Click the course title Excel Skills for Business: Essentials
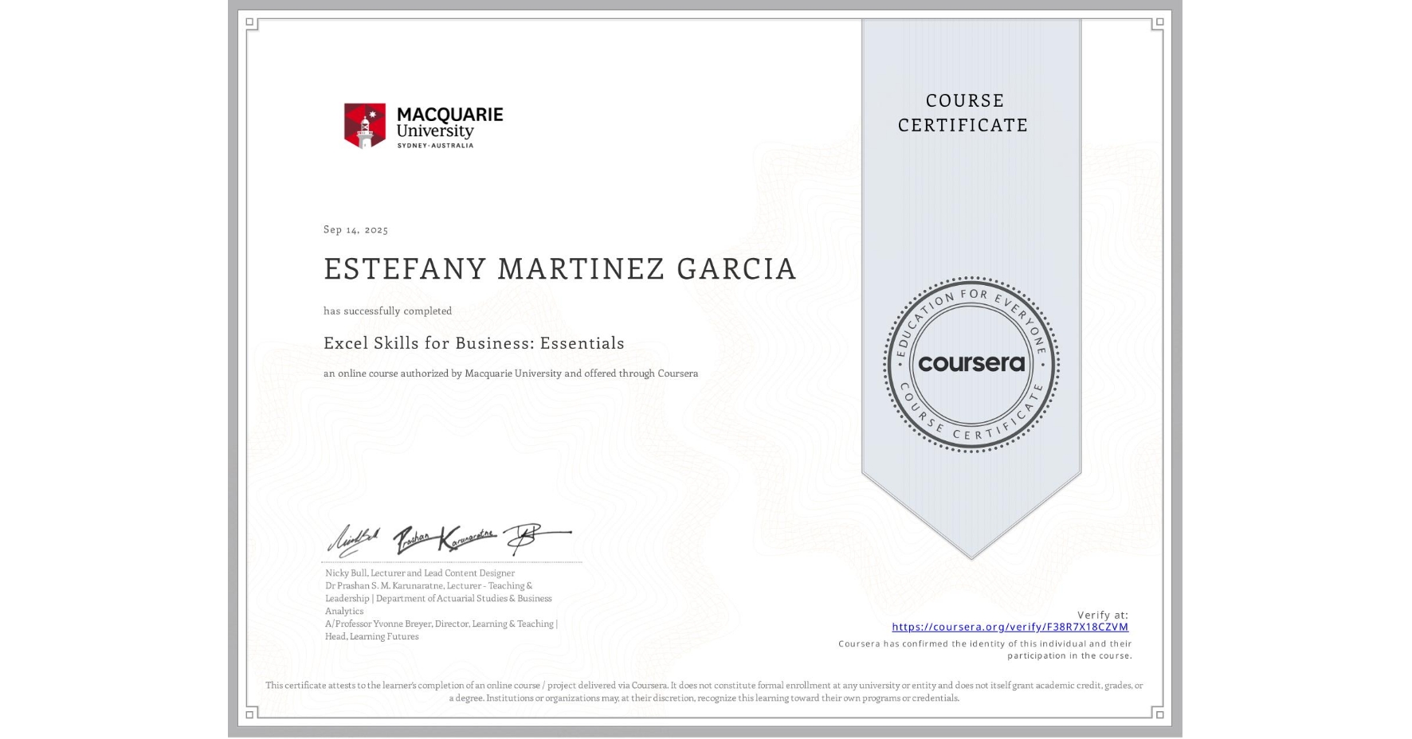Screen dimensions: 1412x739 tap(474, 343)
